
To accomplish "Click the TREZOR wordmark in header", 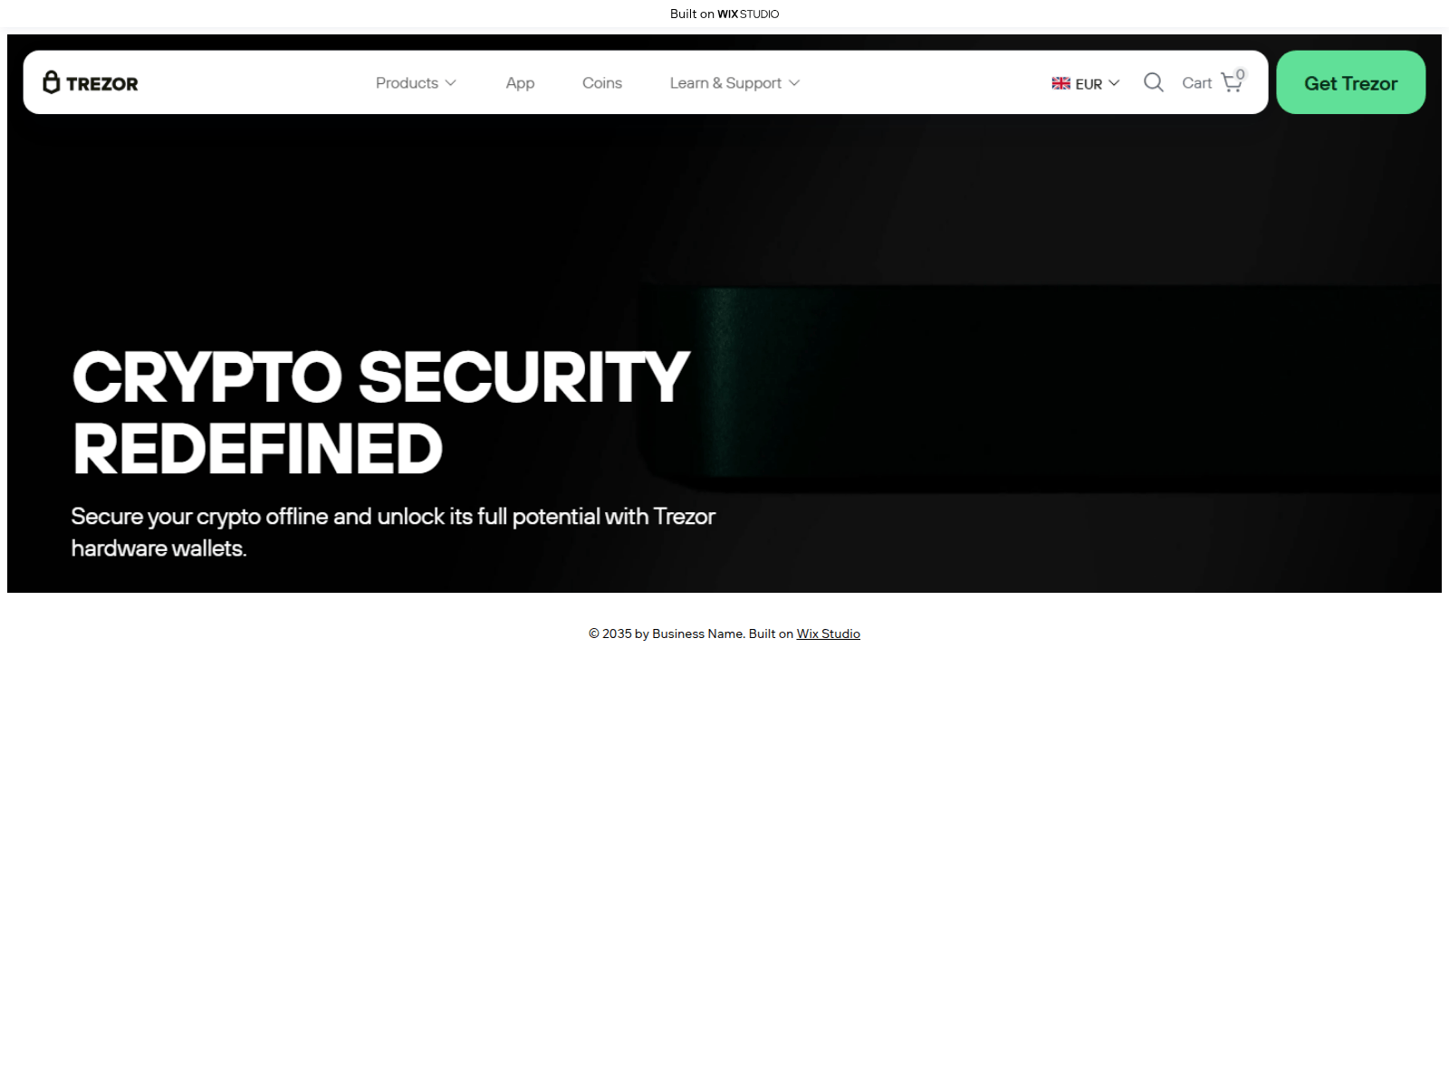I will (102, 83).
